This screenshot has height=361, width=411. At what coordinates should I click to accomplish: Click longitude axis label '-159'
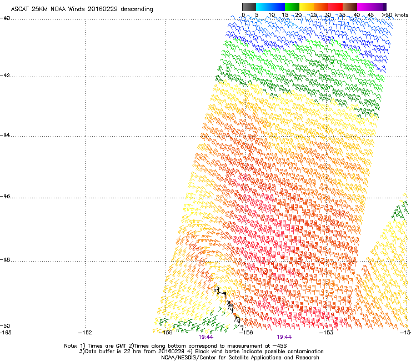(x=166, y=333)
